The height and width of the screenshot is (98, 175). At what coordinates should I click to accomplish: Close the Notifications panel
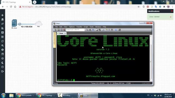172,11
